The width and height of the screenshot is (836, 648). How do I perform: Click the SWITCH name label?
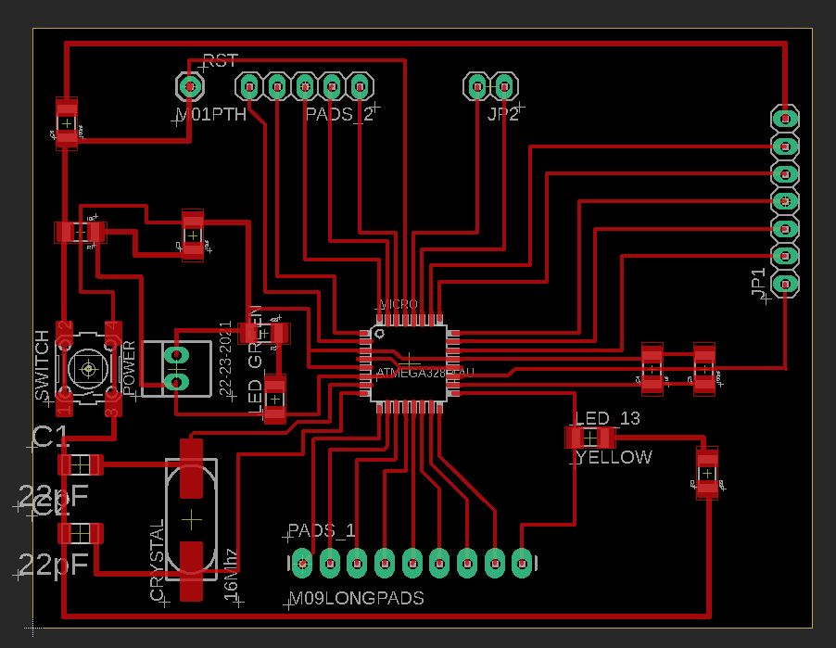42,365
